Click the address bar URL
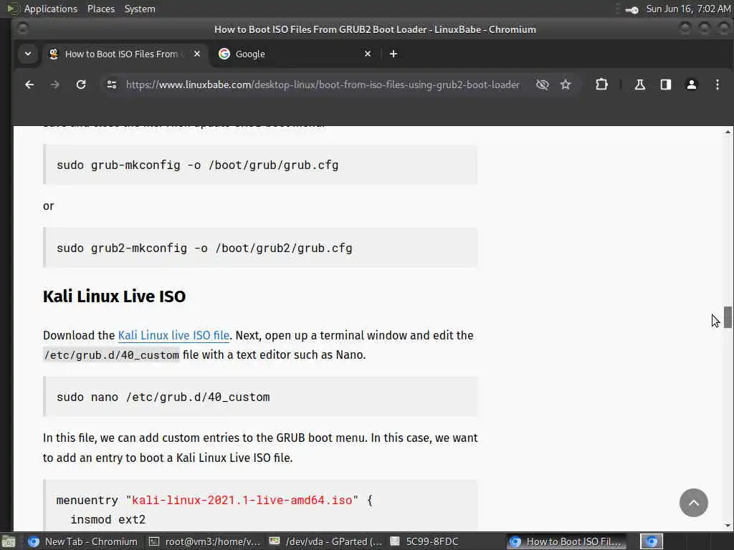734x550 pixels. pyautogui.click(x=323, y=85)
